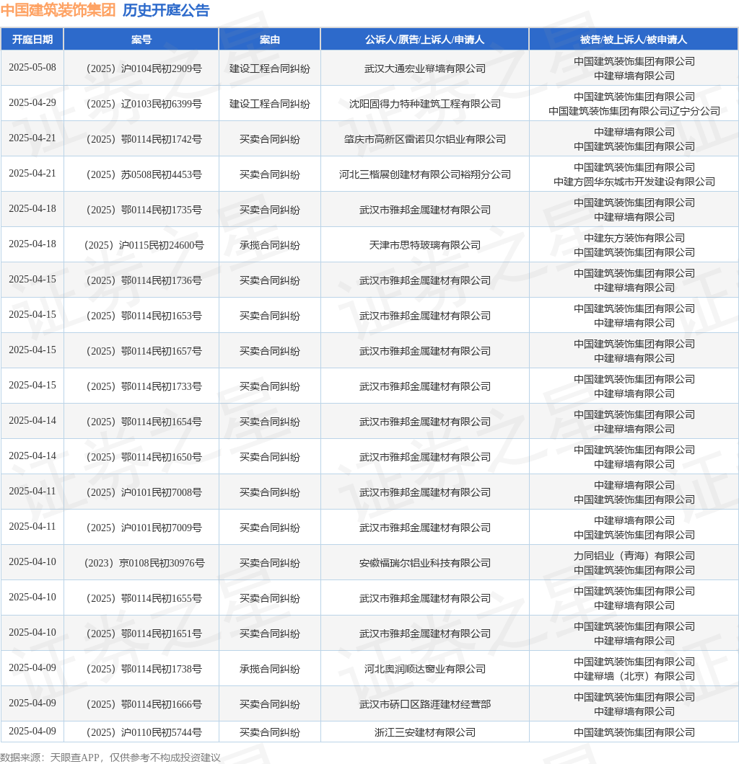
Task: Select case number 沪0110民初5744号
Action: 162,732
